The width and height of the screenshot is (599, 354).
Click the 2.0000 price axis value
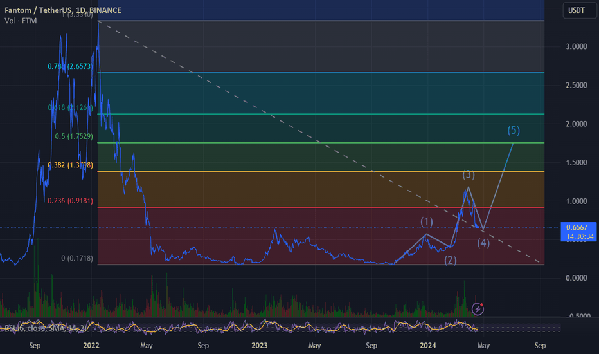point(576,124)
